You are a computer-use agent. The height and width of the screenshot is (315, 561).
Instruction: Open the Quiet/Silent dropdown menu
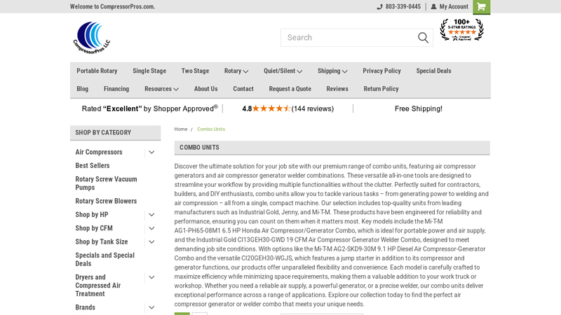(x=283, y=71)
